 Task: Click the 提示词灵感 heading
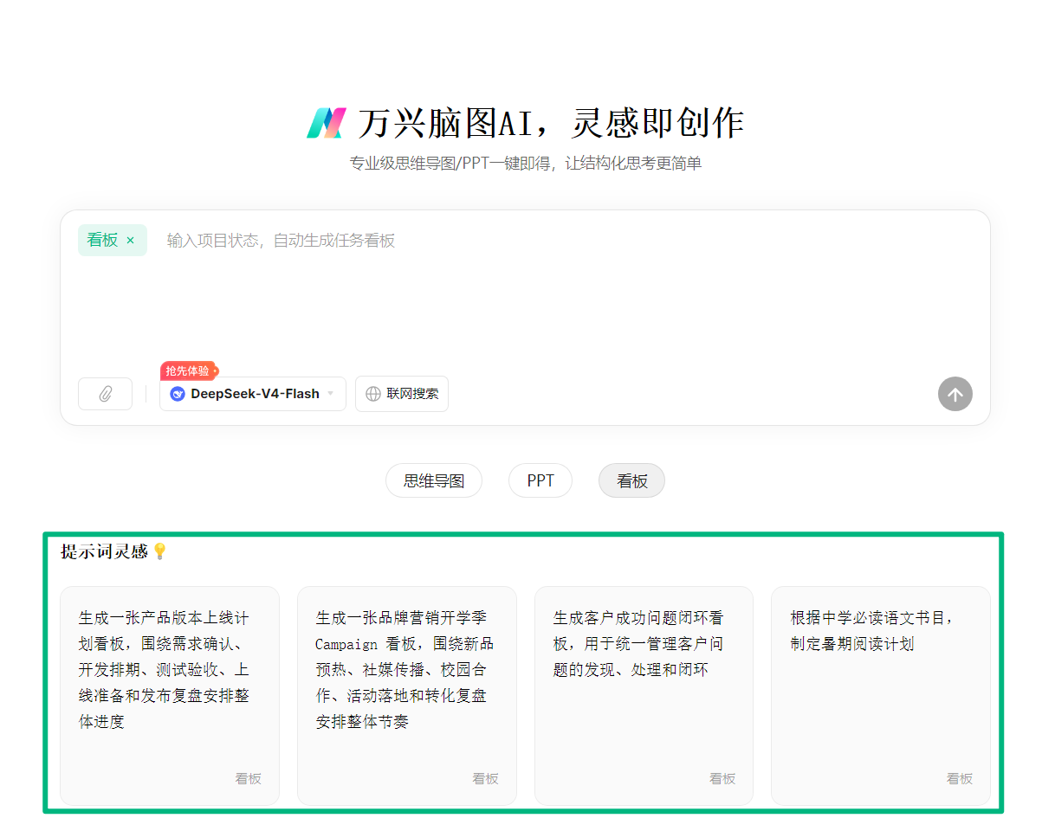pyautogui.click(x=105, y=551)
